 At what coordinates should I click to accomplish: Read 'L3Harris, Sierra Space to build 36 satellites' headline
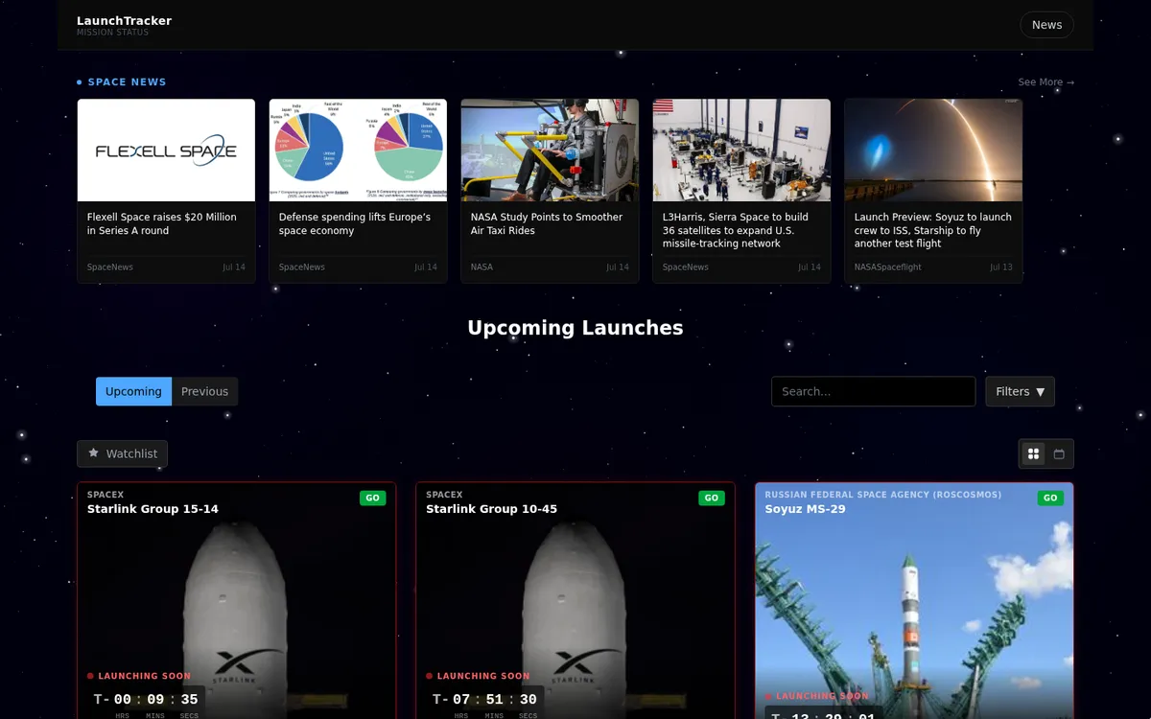736,230
